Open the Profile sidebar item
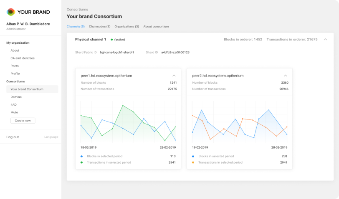Image resolution: width=339 pixels, height=199 pixels. click(15, 74)
